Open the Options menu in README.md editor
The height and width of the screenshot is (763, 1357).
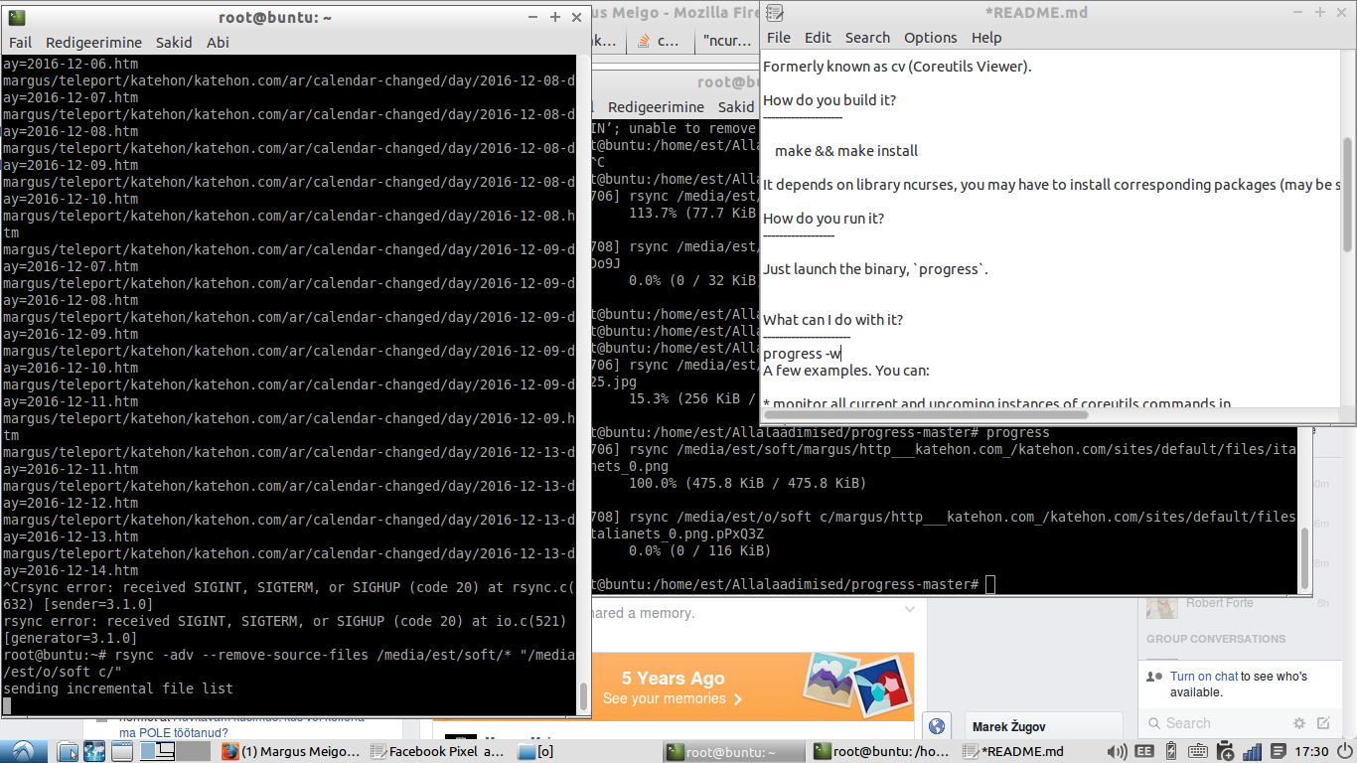click(931, 38)
